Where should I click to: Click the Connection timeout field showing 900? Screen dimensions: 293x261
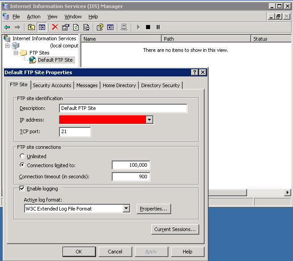coord(131,177)
